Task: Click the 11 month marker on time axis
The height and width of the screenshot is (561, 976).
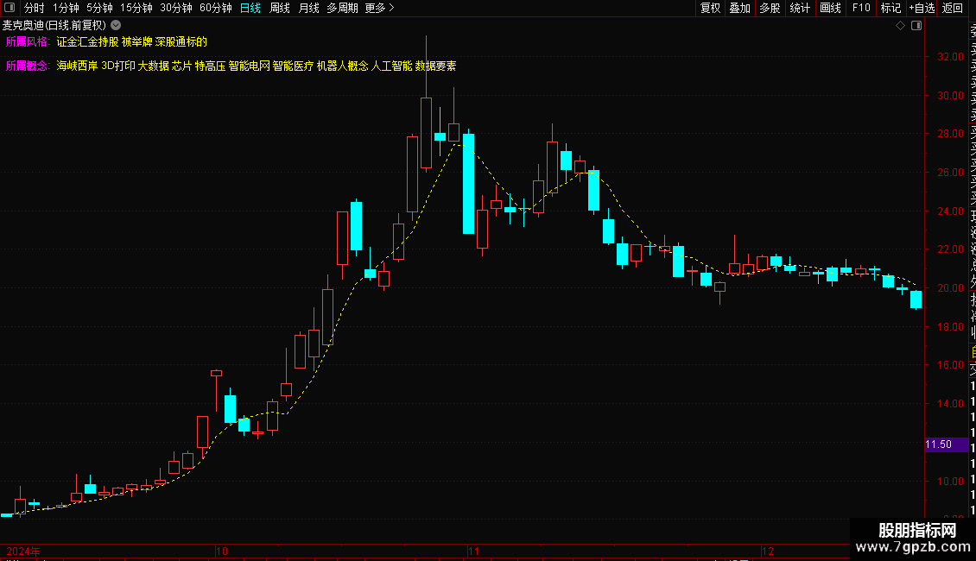Action: [474, 551]
